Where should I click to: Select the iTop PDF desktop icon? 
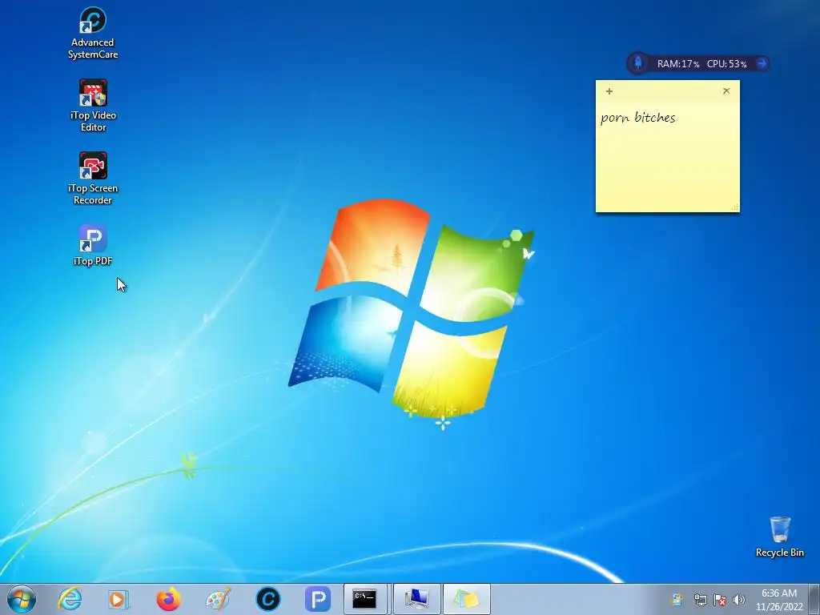(x=93, y=245)
